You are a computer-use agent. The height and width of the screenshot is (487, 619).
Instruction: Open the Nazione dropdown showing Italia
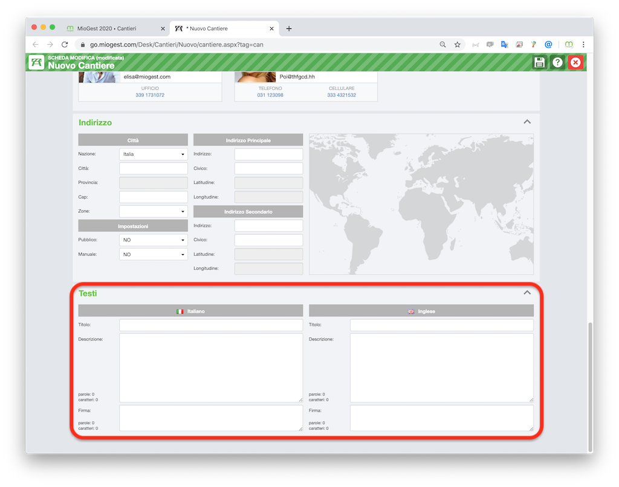point(153,154)
